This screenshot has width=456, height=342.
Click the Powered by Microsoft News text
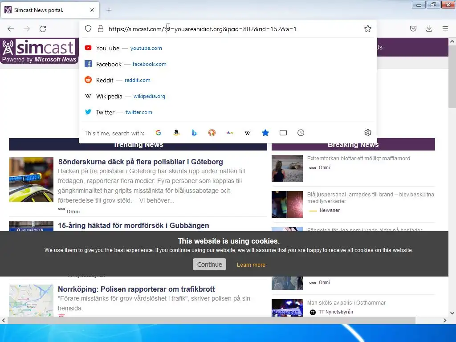tap(39, 59)
